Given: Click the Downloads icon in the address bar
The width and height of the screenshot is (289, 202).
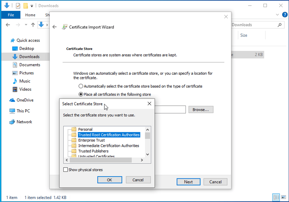Looking at the screenshot, I should point(41,24).
